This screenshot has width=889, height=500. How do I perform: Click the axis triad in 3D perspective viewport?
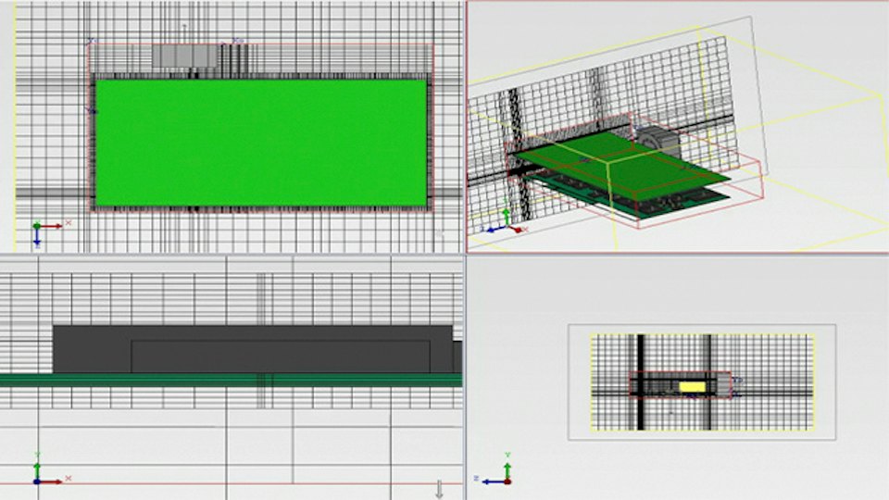pyautogui.click(x=504, y=223)
